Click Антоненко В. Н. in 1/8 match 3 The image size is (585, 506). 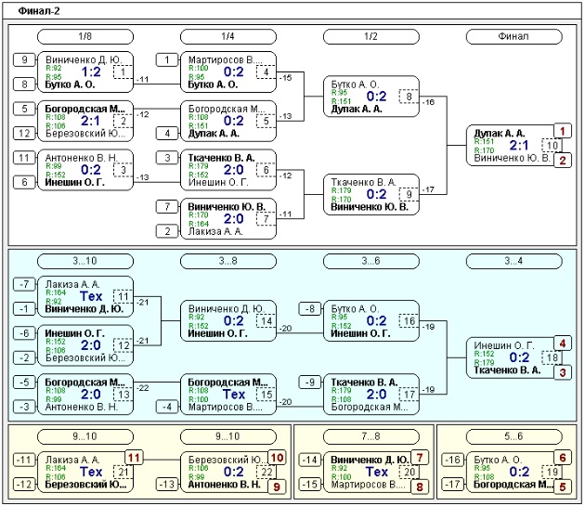pos(82,158)
